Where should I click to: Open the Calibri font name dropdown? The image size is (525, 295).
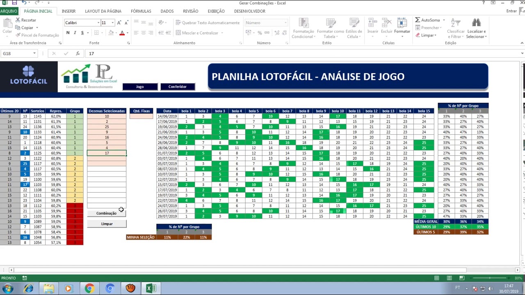click(98, 23)
